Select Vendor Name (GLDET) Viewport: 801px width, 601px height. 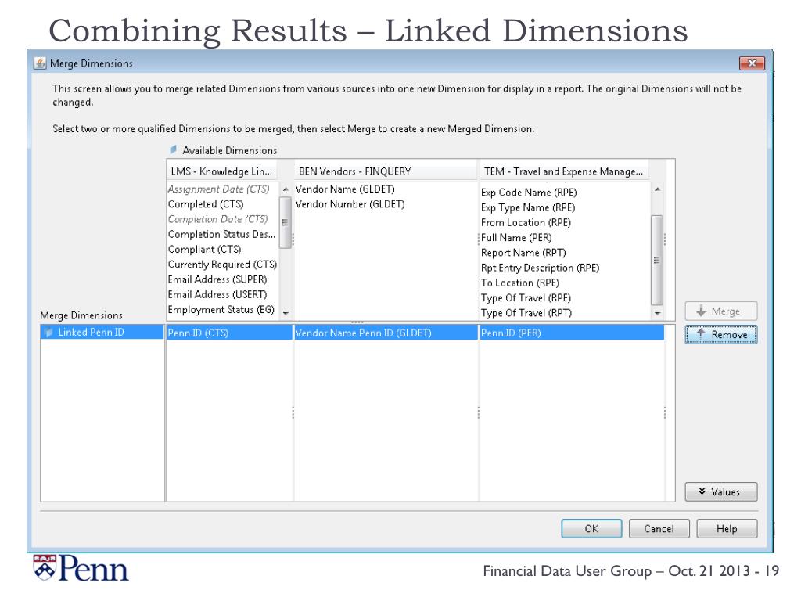point(345,189)
